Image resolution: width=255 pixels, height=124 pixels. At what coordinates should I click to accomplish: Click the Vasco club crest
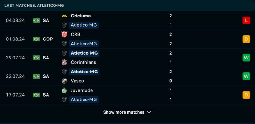point(64,81)
